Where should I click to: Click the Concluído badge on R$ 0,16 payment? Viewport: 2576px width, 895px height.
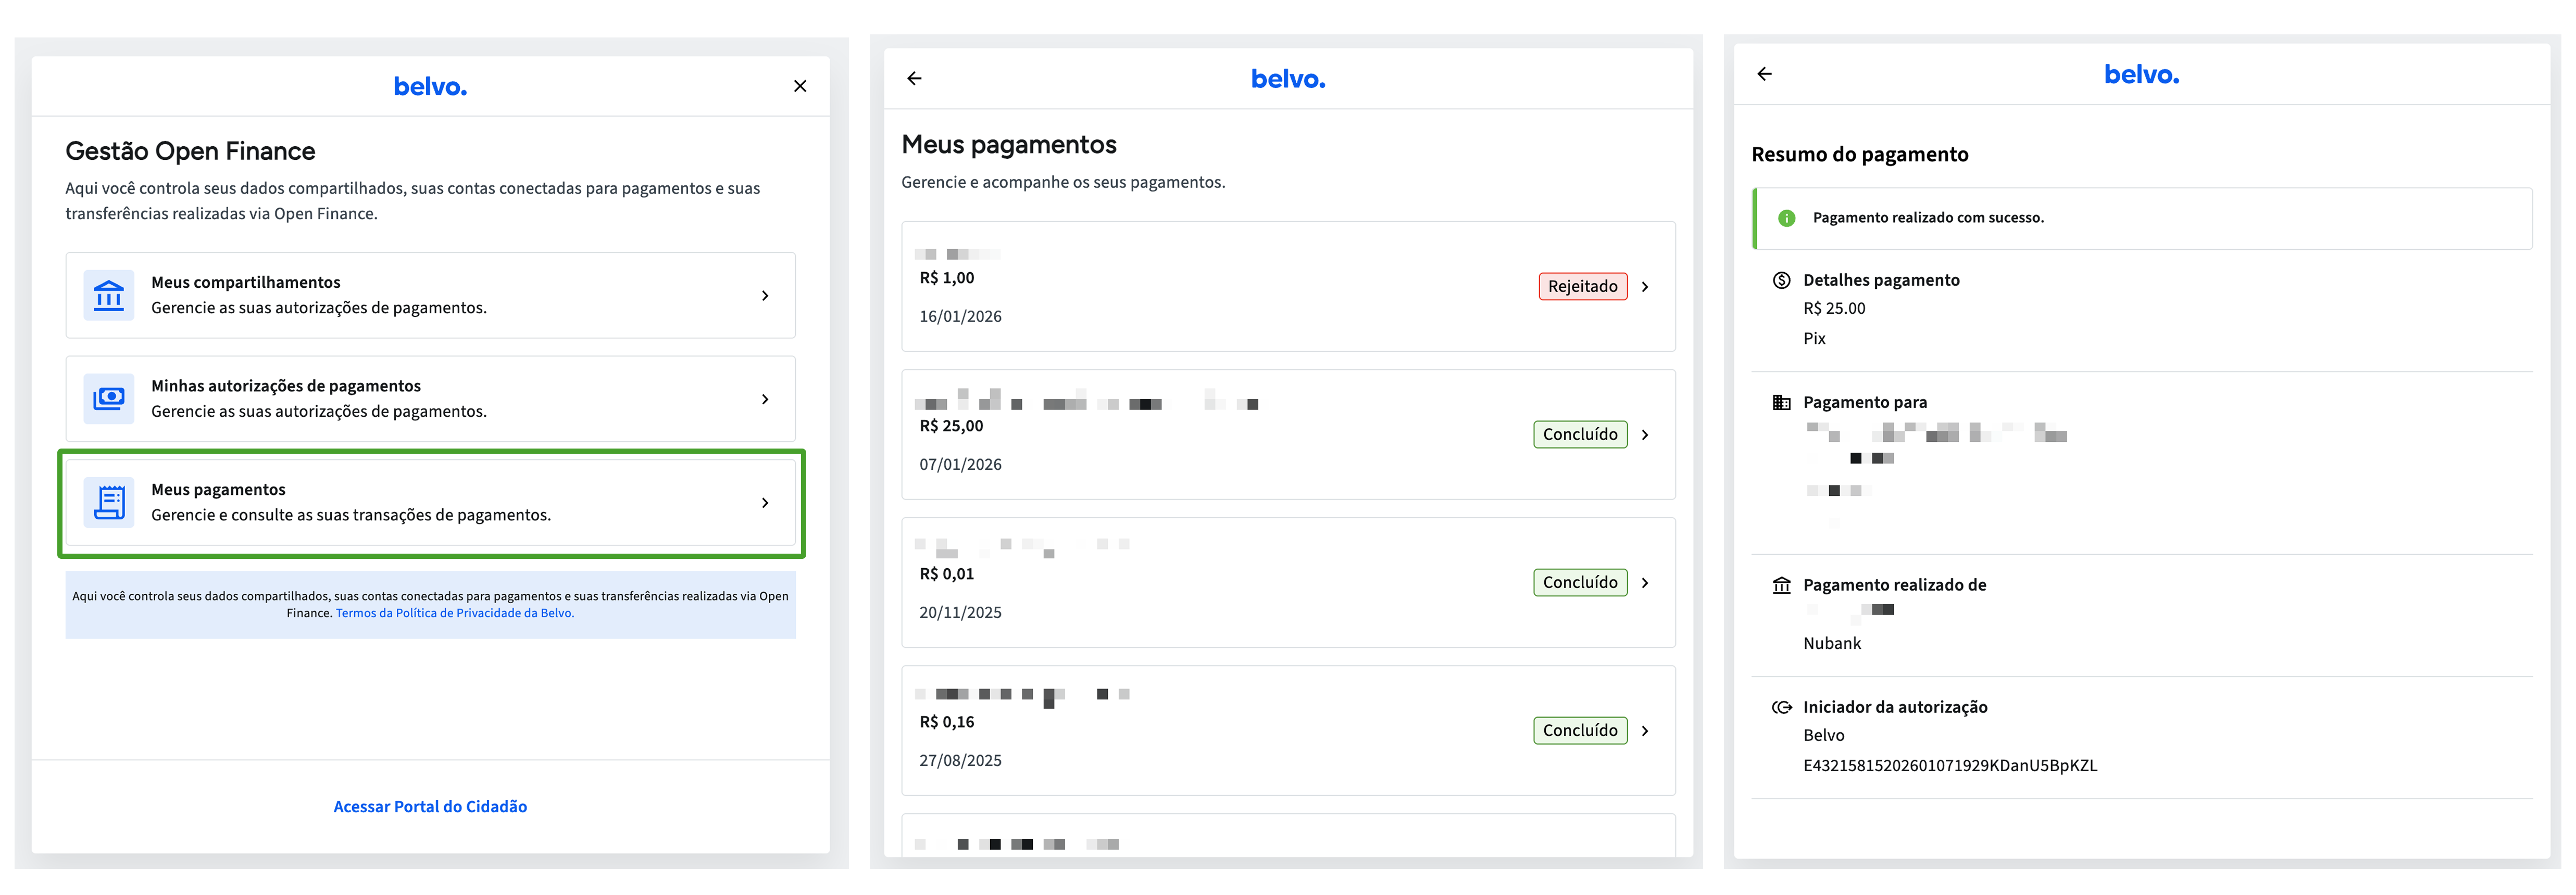point(1579,731)
